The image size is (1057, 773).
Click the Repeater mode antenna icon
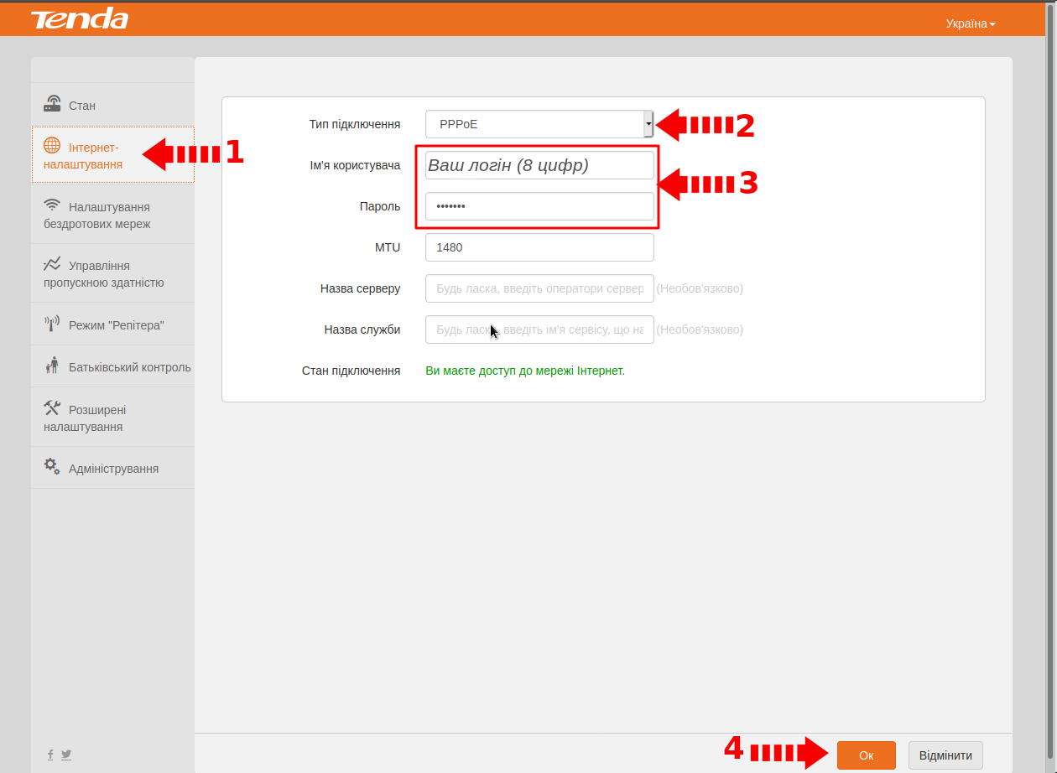point(52,324)
